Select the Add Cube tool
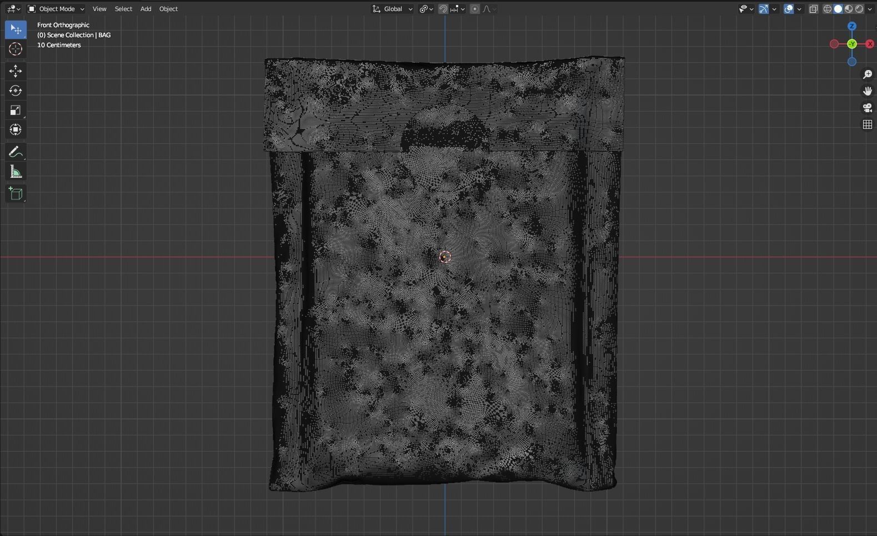The image size is (877, 536). (x=16, y=193)
